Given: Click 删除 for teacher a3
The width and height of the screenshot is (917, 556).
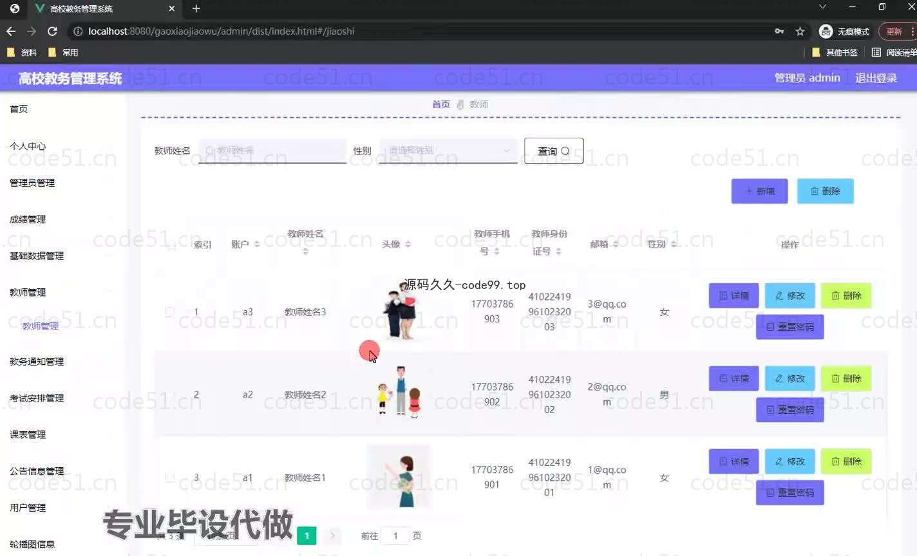Looking at the screenshot, I should click(846, 295).
